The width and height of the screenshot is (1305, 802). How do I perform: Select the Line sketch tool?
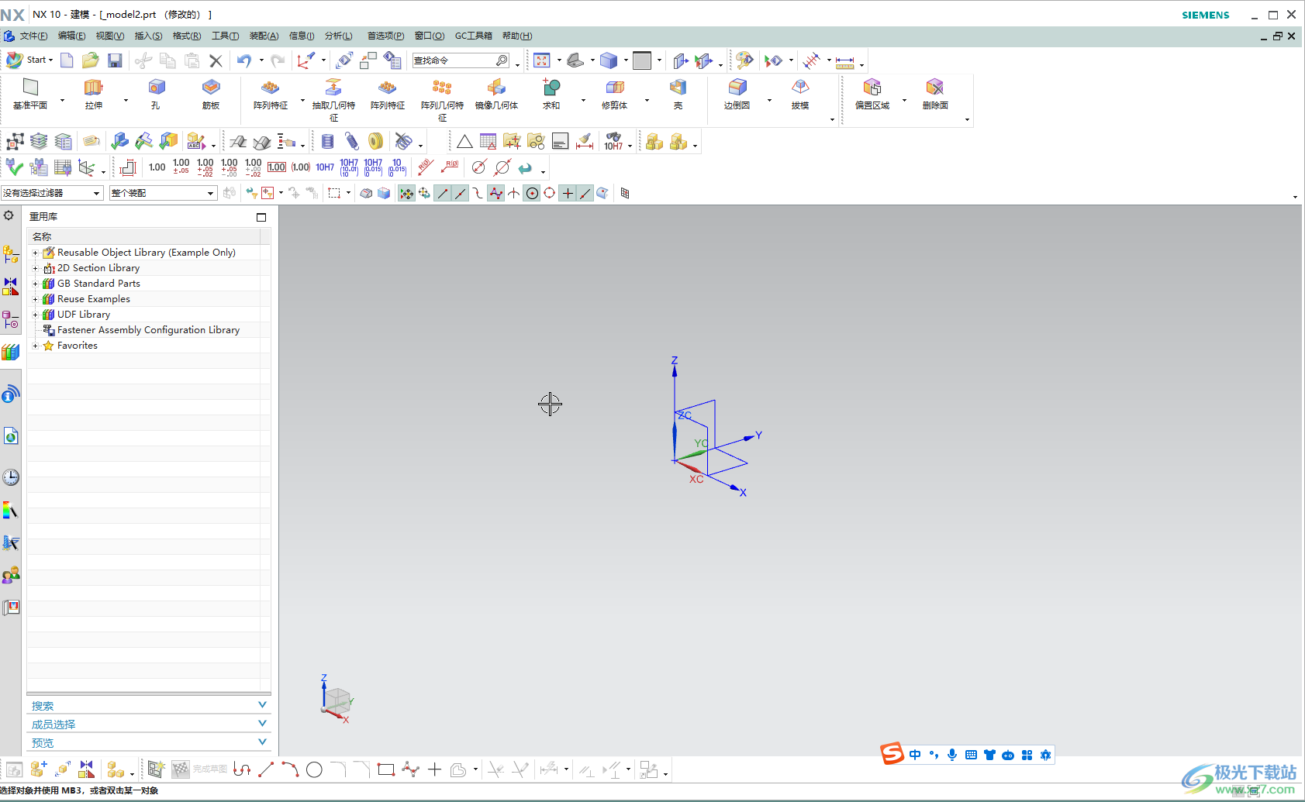click(266, 769)
